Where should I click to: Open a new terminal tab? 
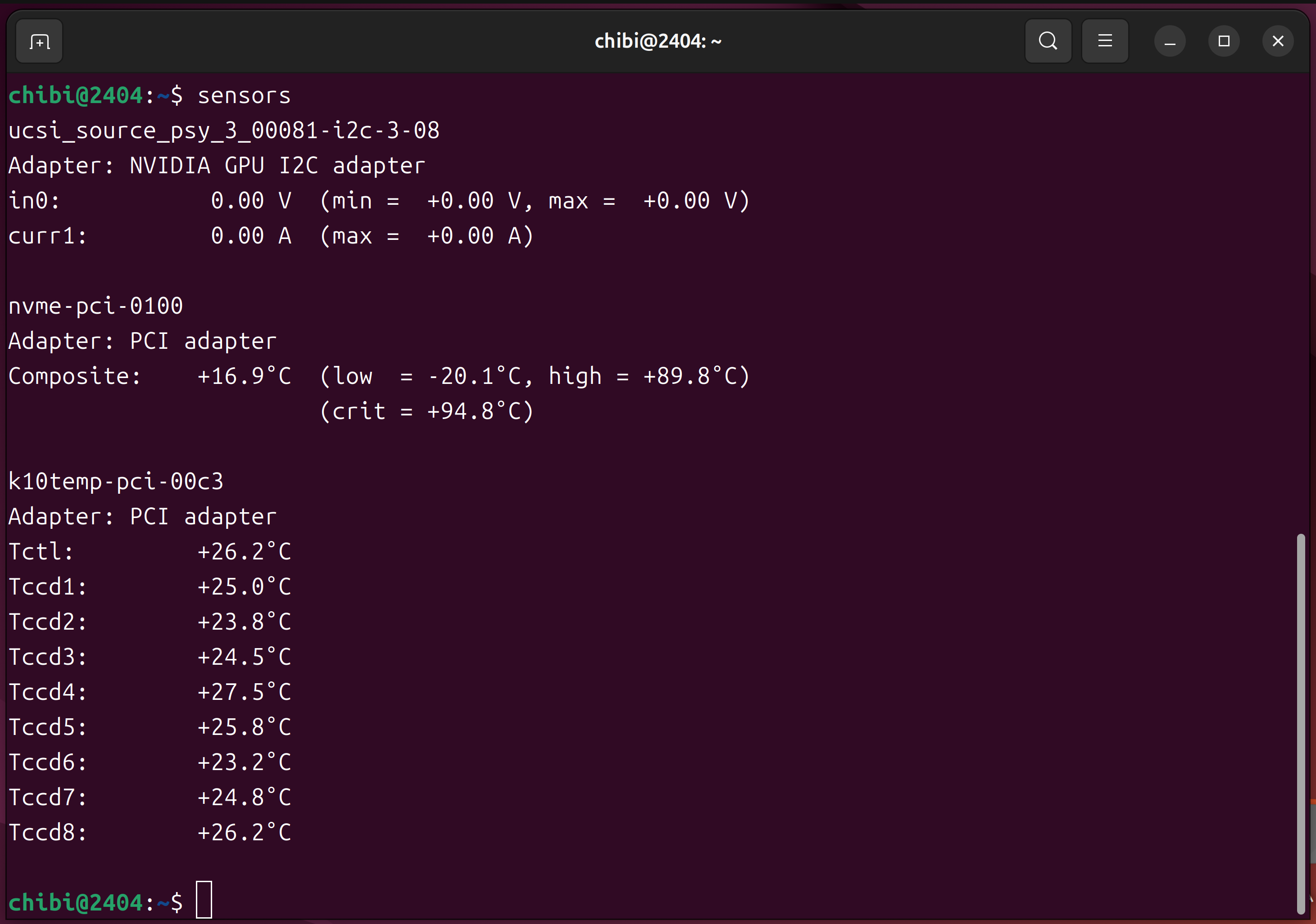pos(39,41)
